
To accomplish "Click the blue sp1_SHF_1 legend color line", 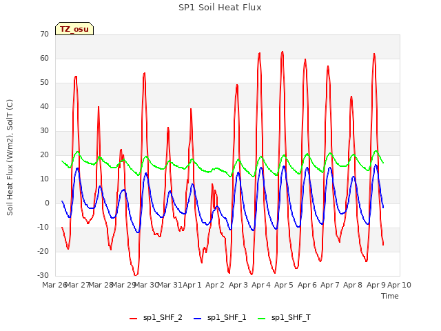I will [x=198, y=319].
